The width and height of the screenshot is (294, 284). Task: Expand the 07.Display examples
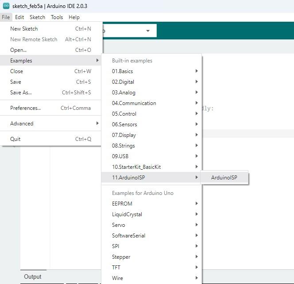click(152, 135)
